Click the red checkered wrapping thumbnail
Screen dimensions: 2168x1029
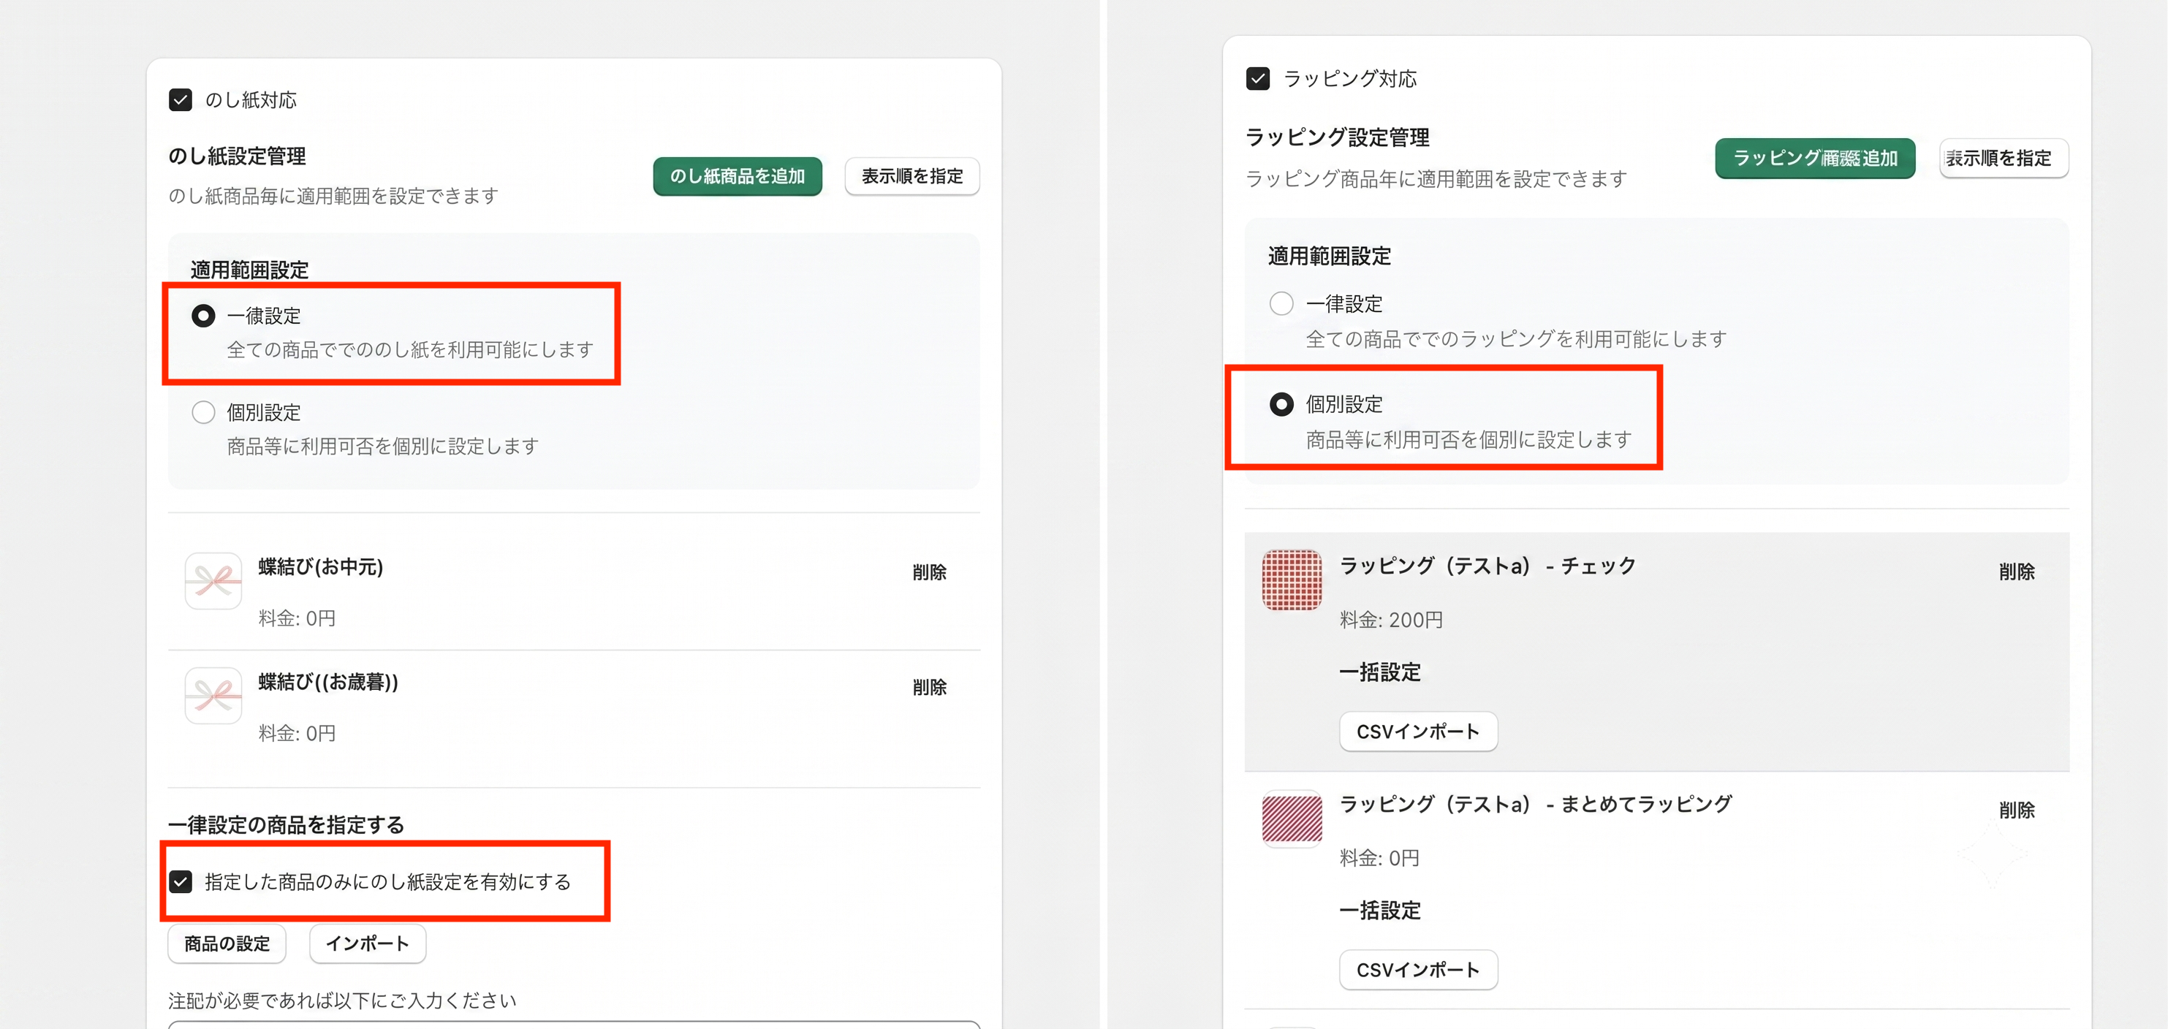click(1292, 580)
